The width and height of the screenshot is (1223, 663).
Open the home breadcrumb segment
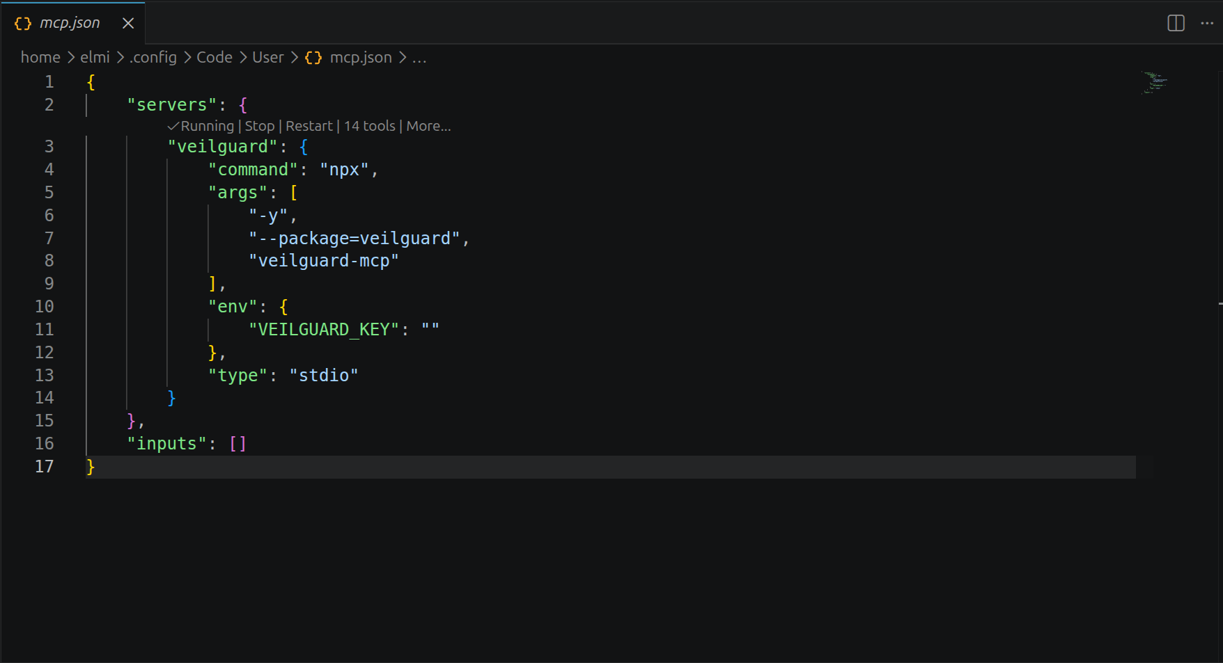click(40, 57)
